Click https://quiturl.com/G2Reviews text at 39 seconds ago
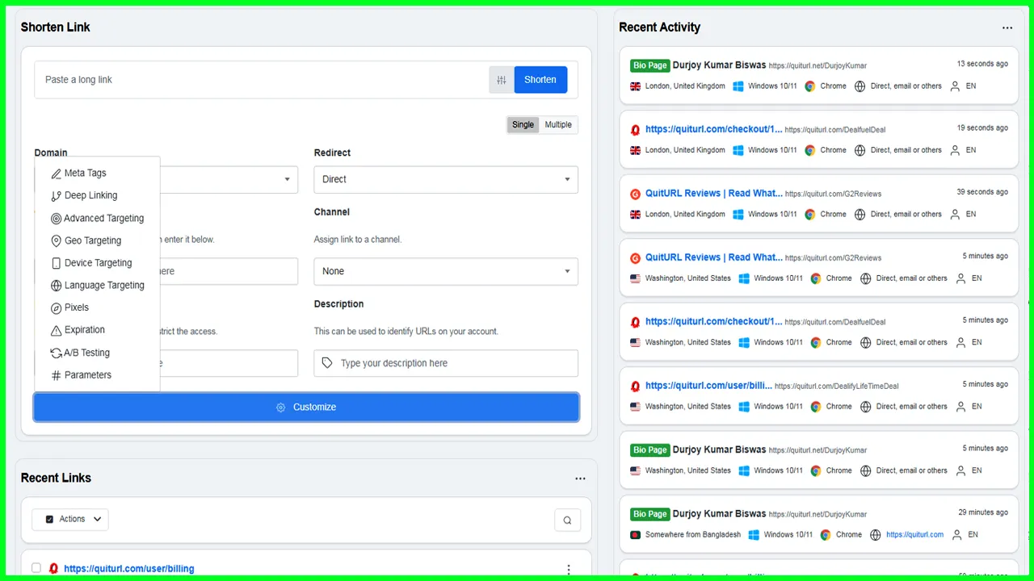The image size is (1034, 581). click(x=833, y=194)
